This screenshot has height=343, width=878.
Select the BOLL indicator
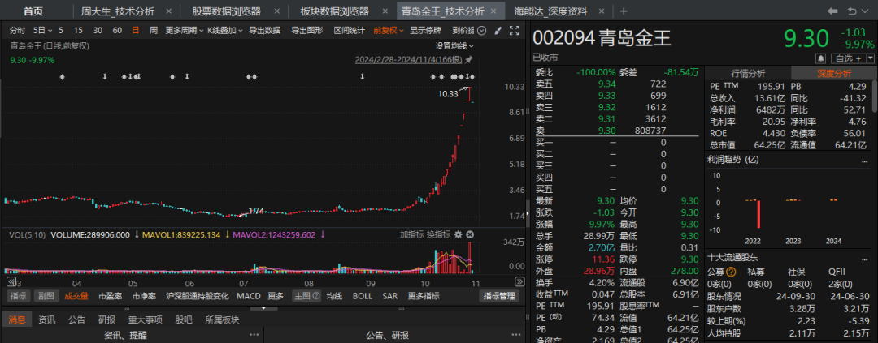point(363,296)
